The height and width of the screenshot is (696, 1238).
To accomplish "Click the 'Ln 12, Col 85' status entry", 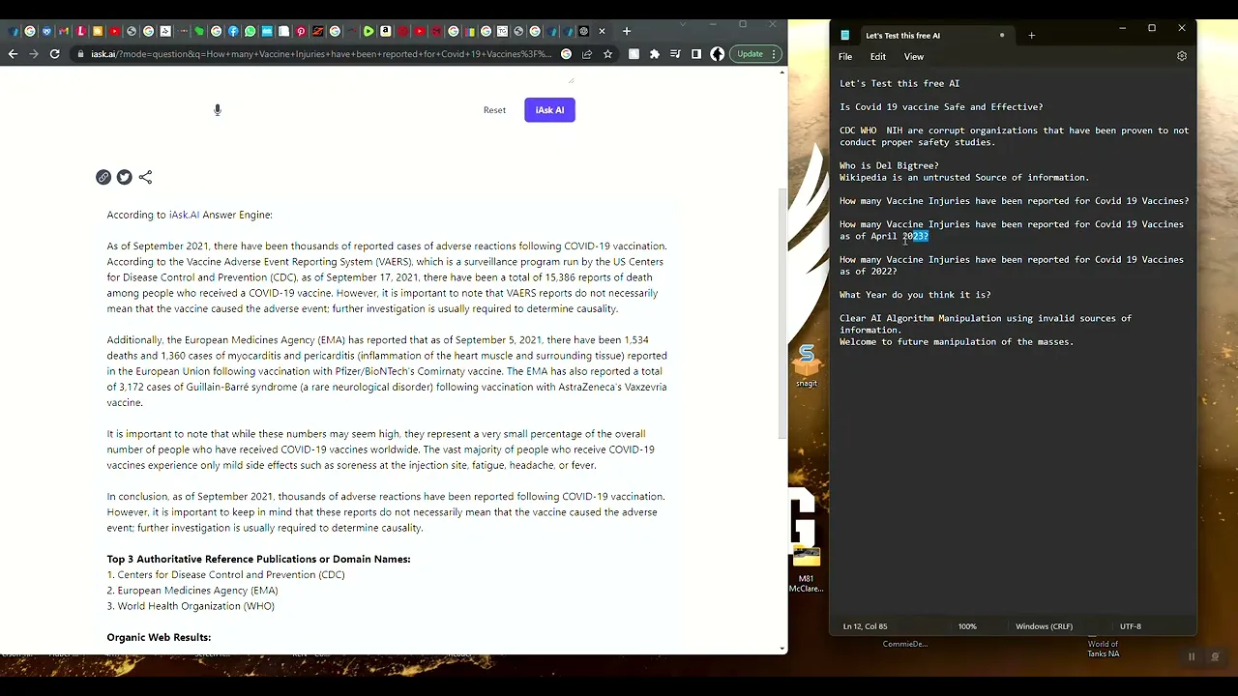I will coord(865,626).
